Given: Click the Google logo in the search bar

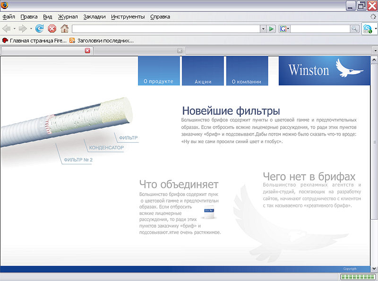Looking at the screenshot, I should tap(283, 28).
